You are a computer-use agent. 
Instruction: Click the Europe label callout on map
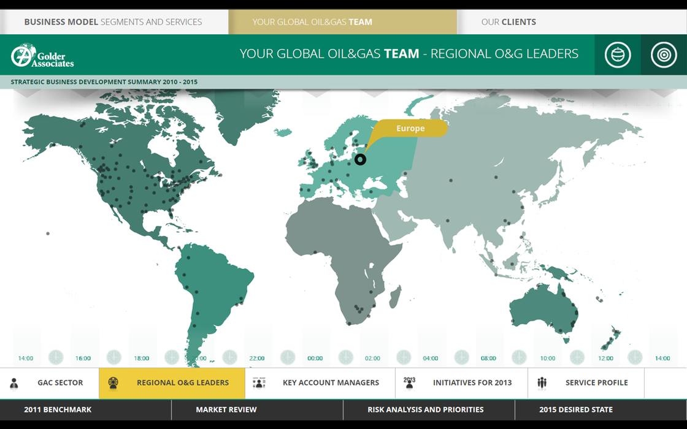pyautogui.click(x=410, y=129)
